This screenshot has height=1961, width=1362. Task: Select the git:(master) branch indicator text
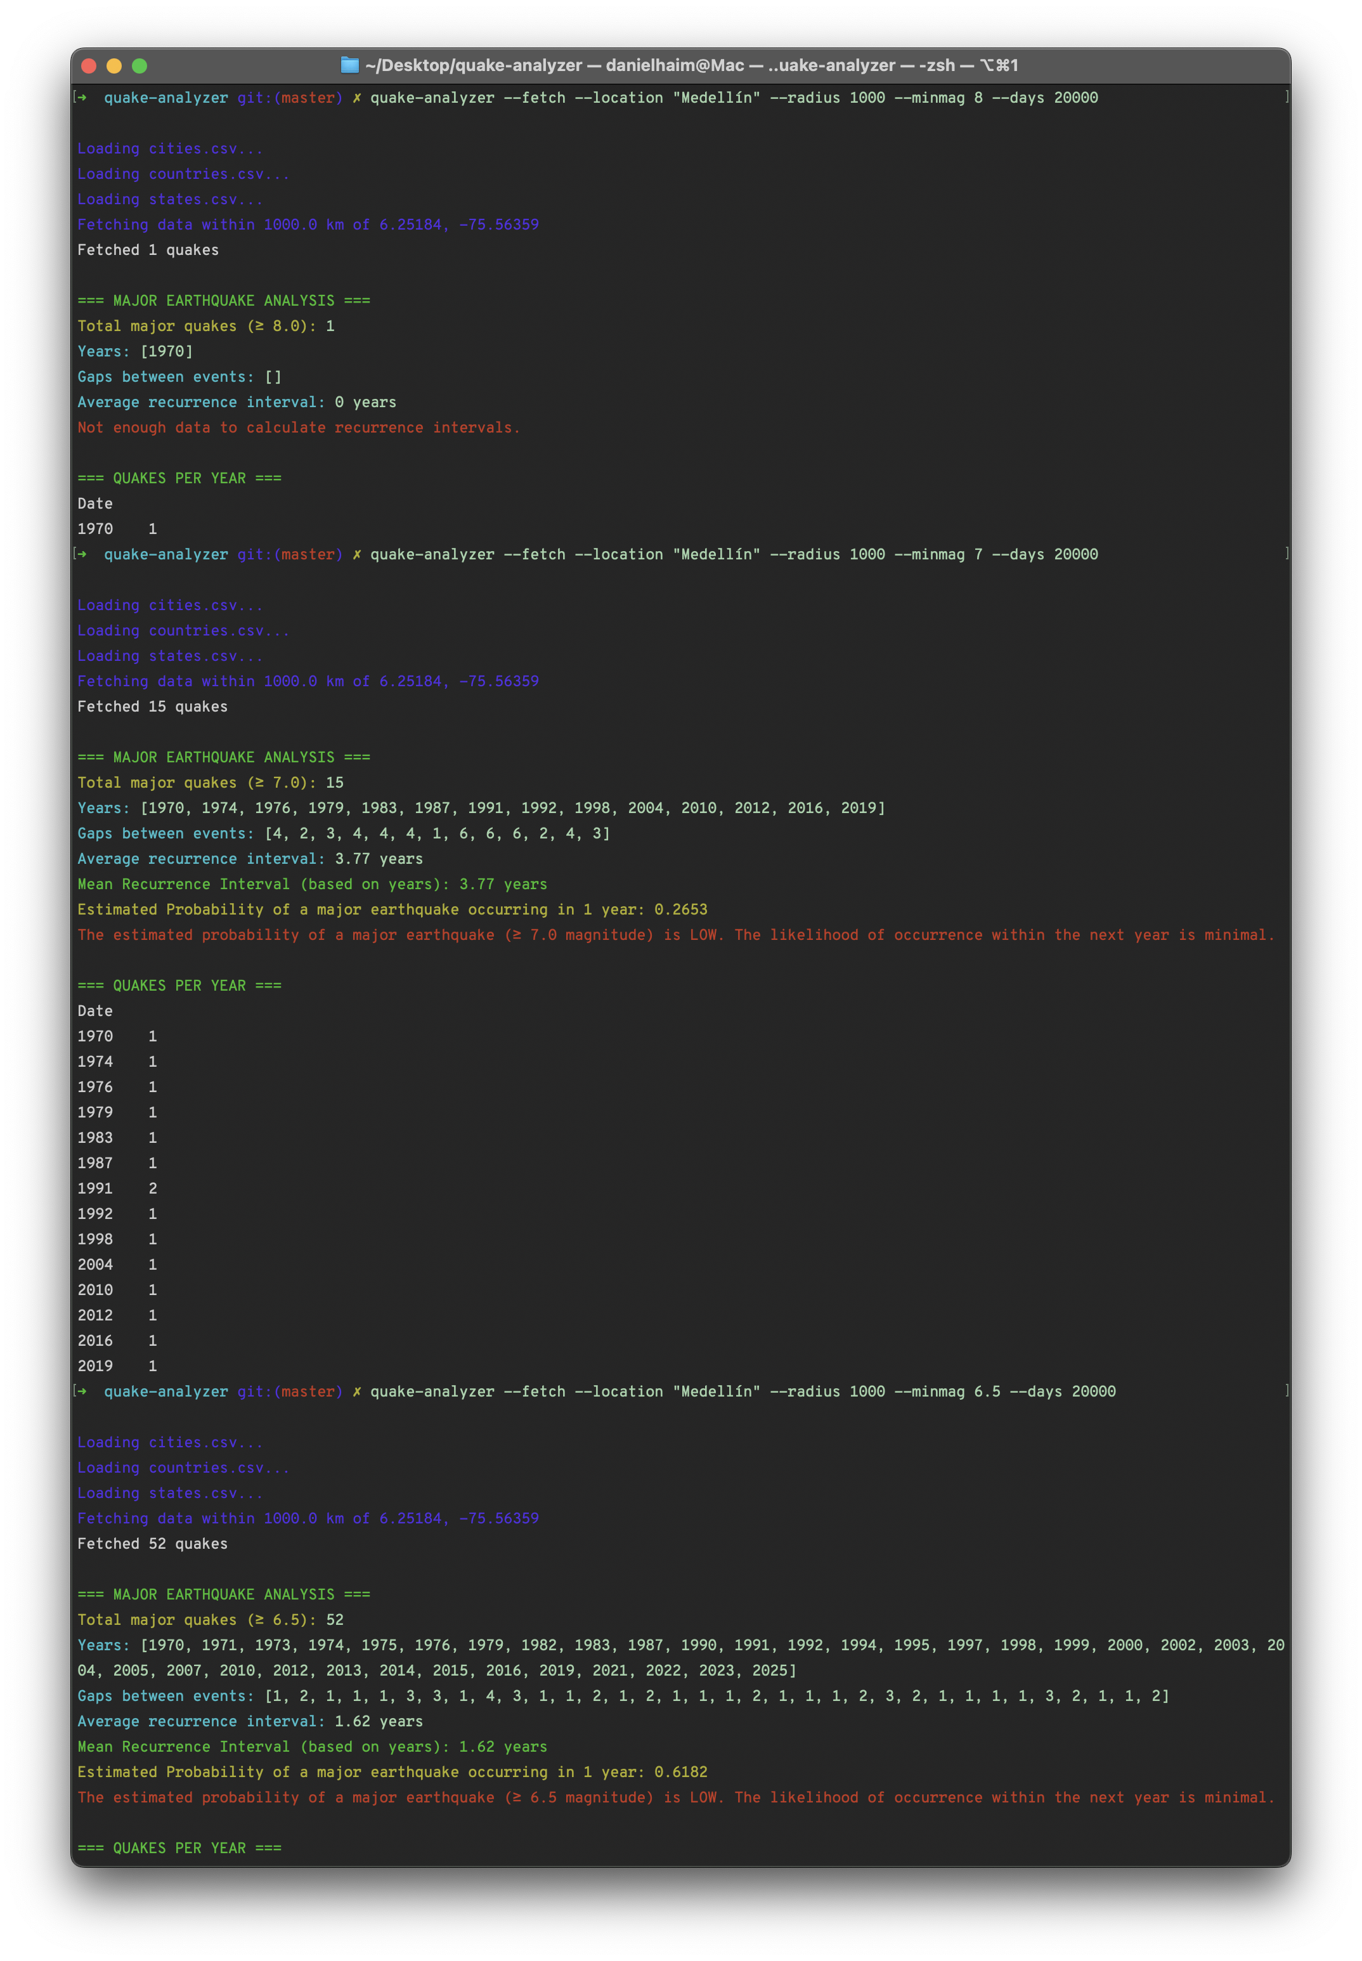(290, 97)
